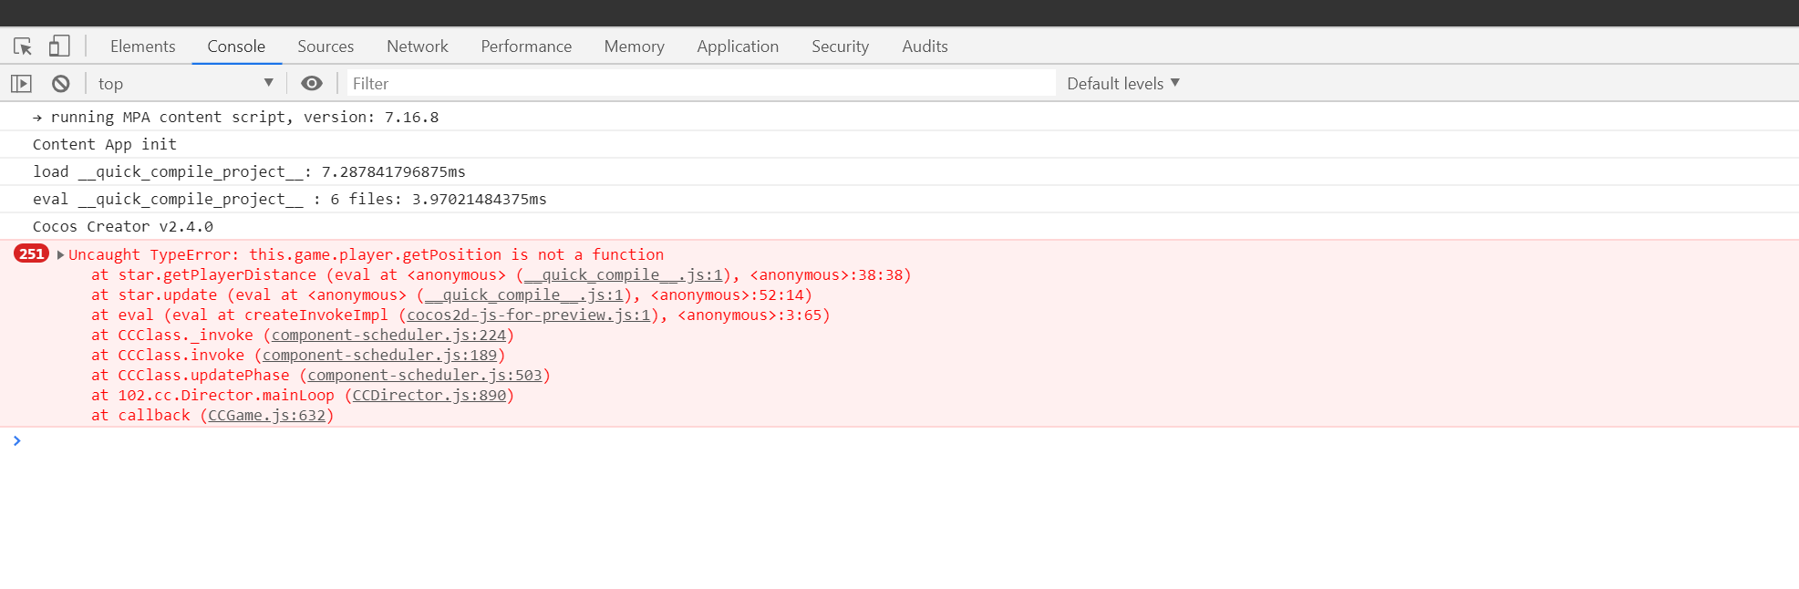Screen dimensions: 1799x589
Task: Go to the Performance tab
Action: click(x=526, y=46)
